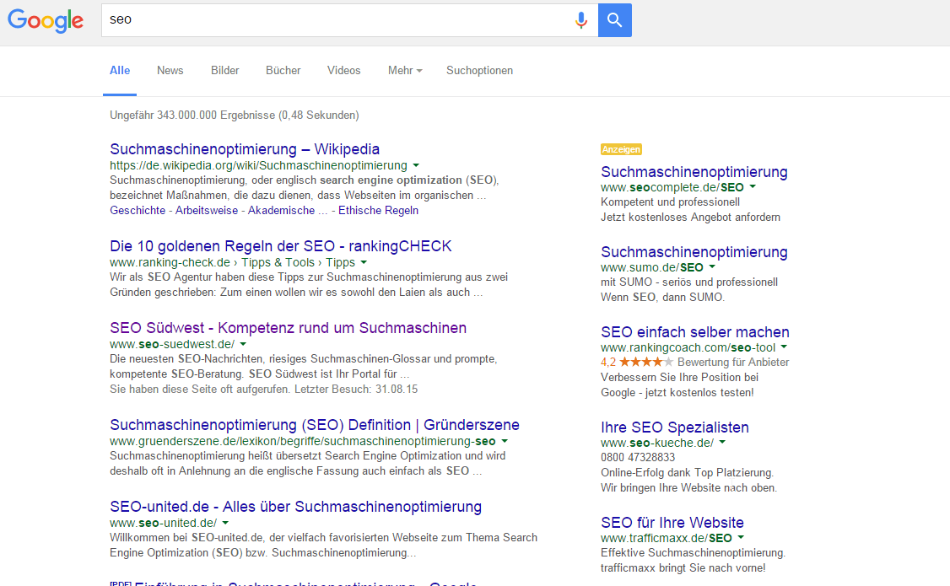This screenshot has width=950, height=586.
Task: Open seocomplete.de Suchmaschinenoptimierung ad
Action: pyautogui.click(x=694, y=172)
